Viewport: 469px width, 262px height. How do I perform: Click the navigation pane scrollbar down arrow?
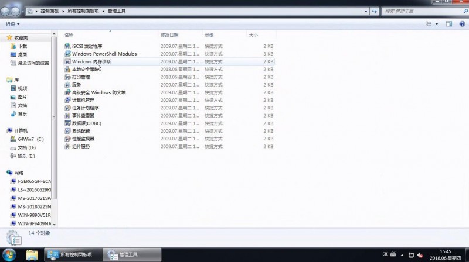[x=54, y=224]
